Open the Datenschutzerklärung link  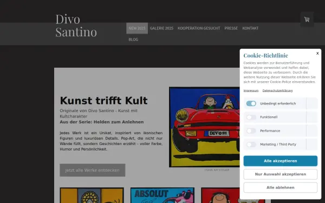[277, 90]
